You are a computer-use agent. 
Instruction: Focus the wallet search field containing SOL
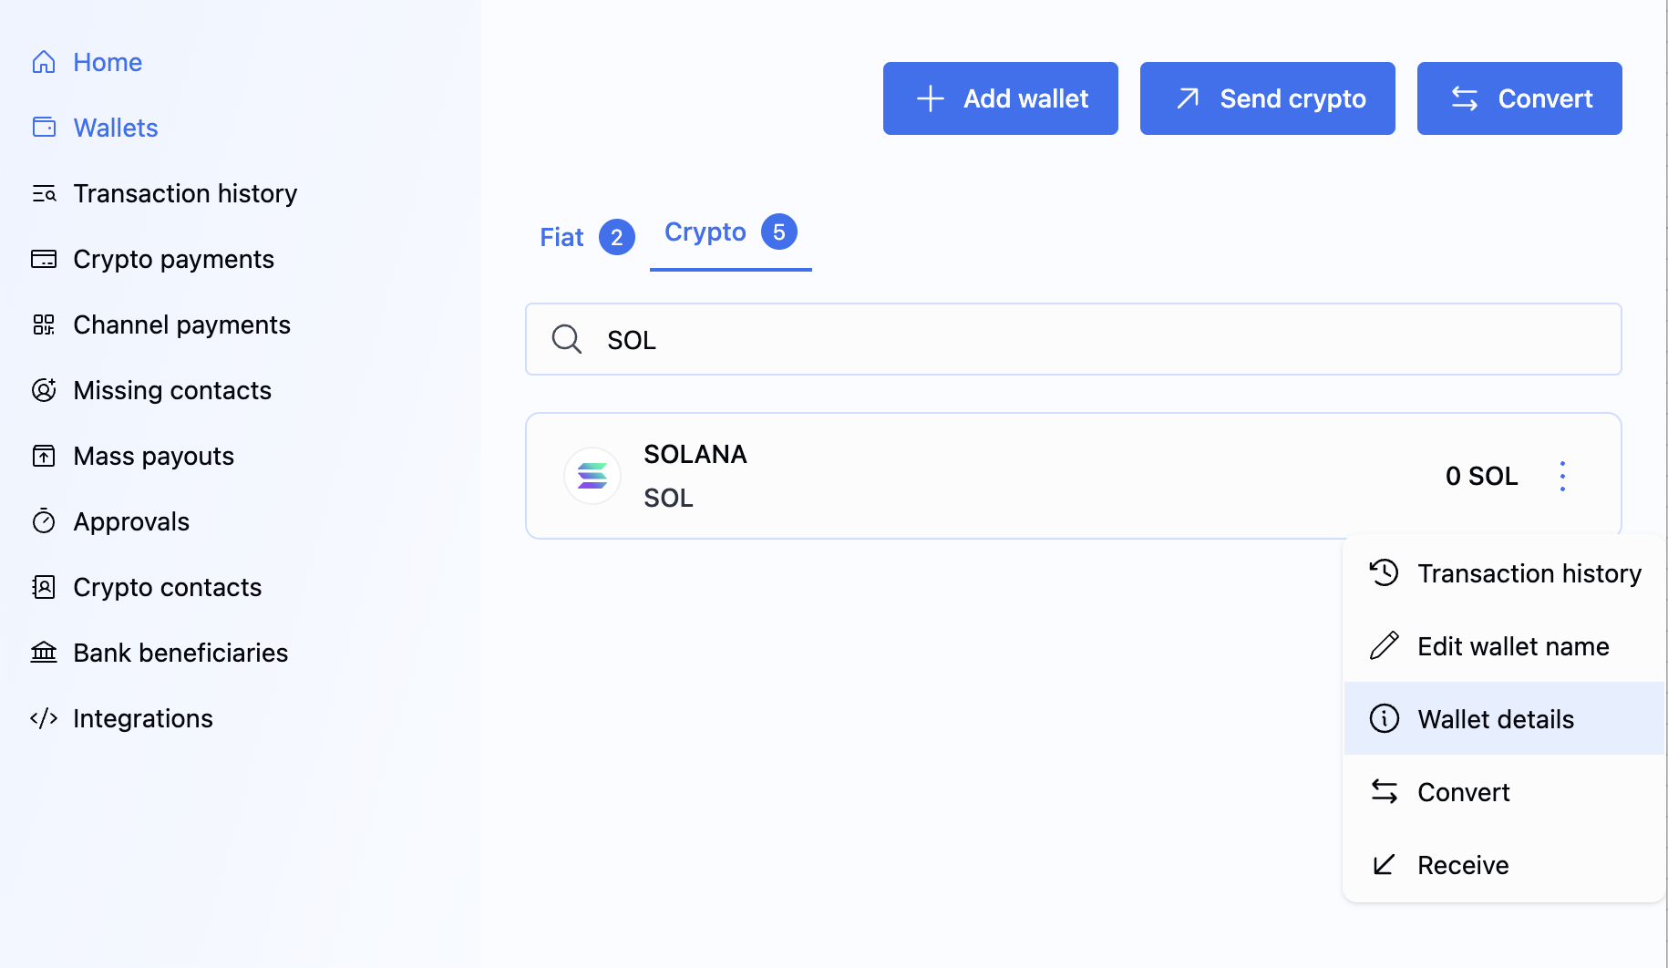tap(1094, 339)
